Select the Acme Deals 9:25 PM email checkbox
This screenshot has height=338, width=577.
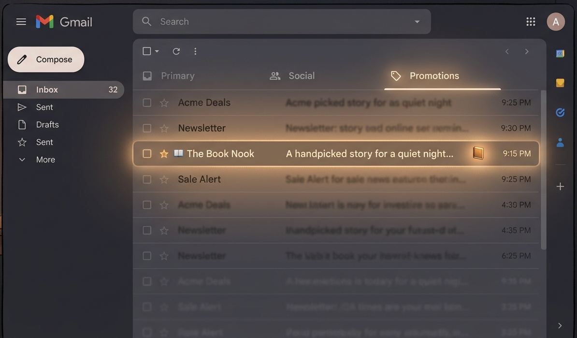click(x=147, y=103)
